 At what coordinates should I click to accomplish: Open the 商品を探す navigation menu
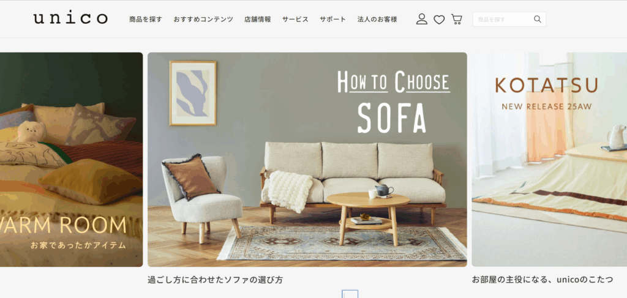coord(146,19)
